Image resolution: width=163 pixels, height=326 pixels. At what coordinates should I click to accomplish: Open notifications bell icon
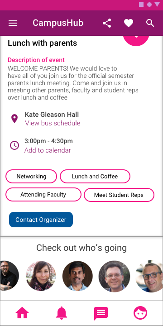point(62,313)
